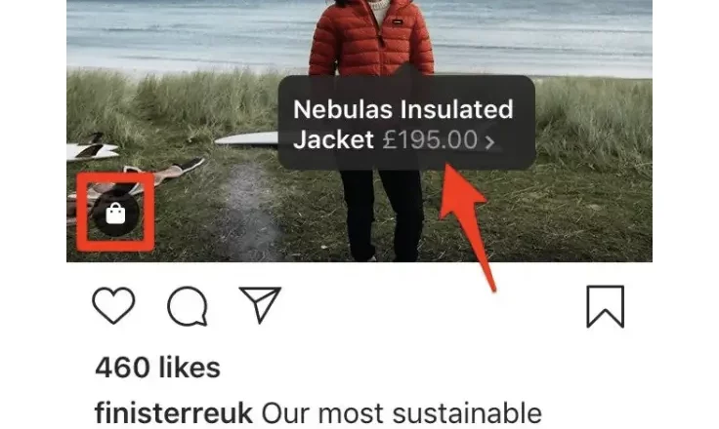Click the small logo patch on the jacket
This screenshot has height=429, width=719.
tap(397, 22)
